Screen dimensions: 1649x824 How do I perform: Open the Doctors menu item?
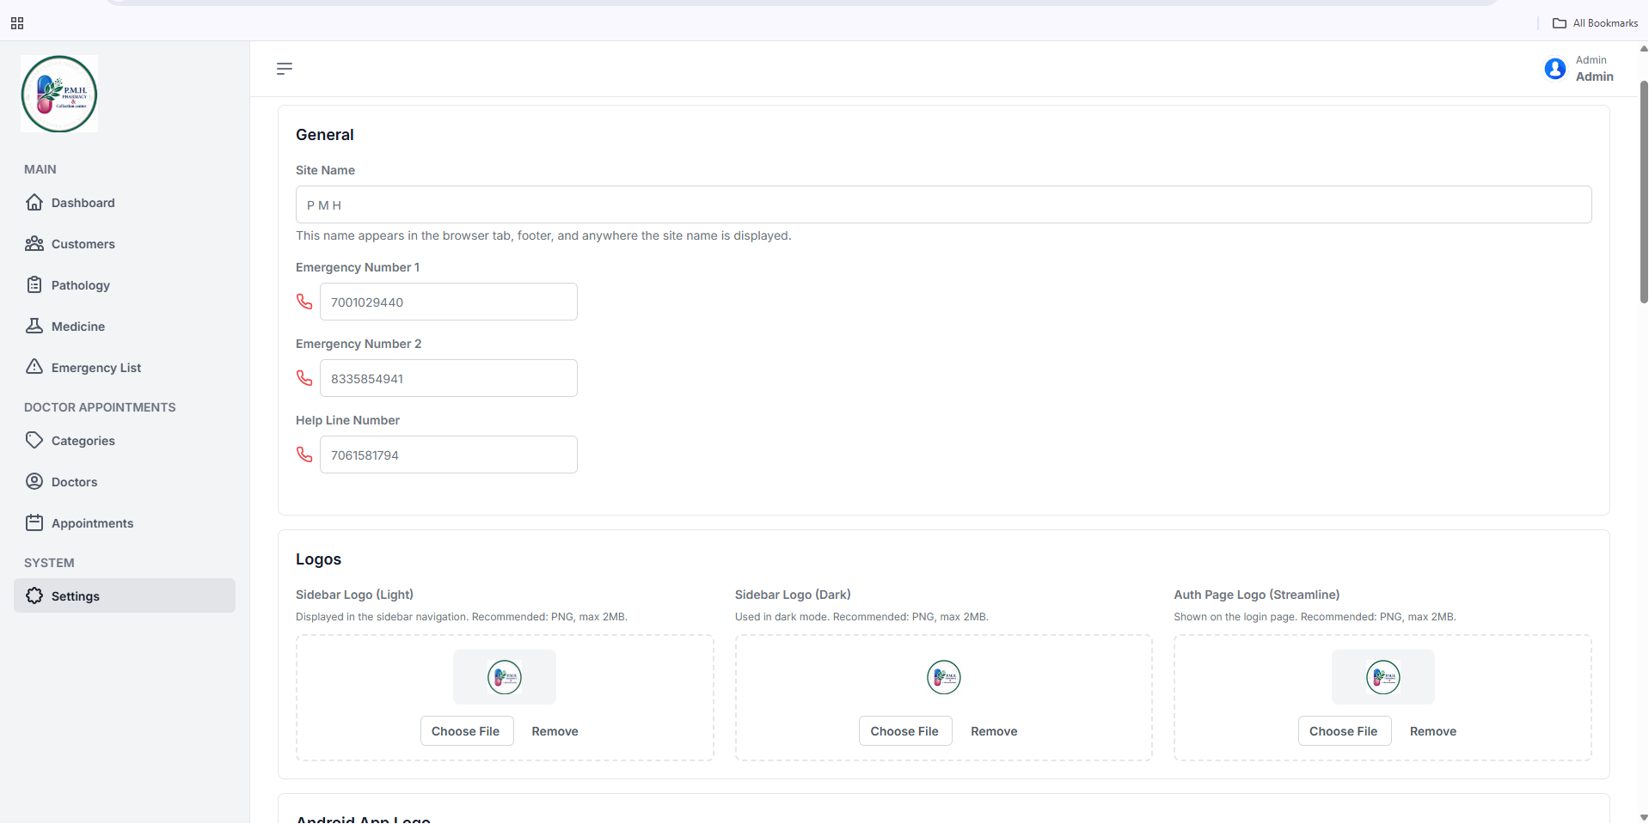click(125, 481)
